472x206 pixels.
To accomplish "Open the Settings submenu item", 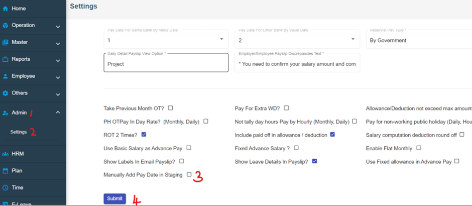I will [19, 132].
